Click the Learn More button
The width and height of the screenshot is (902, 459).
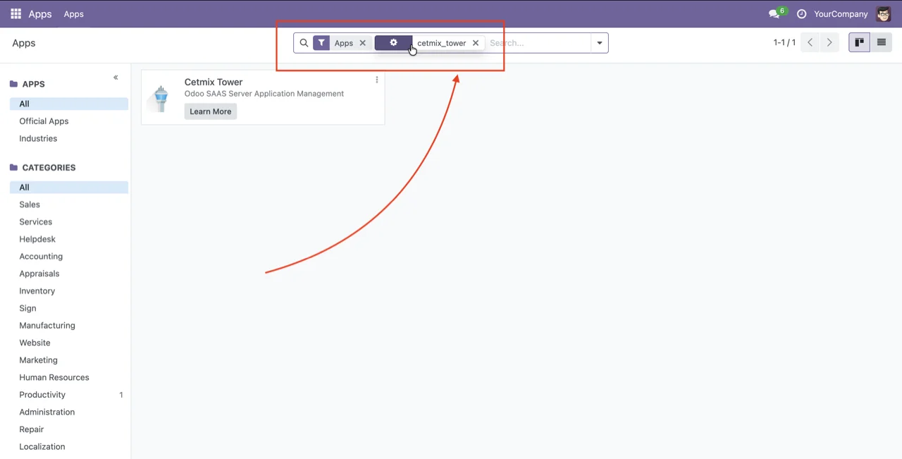coord(210,111)
